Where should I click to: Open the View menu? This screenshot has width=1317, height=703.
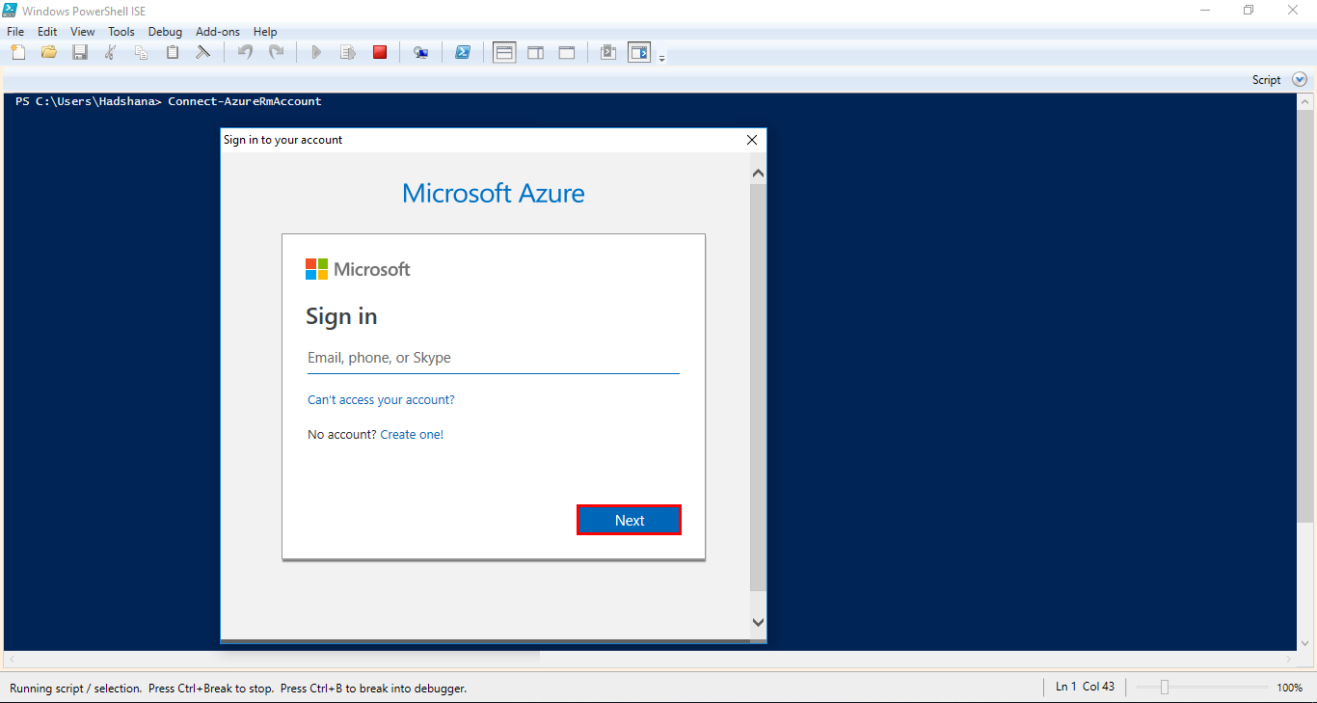(x=83, y=32)
